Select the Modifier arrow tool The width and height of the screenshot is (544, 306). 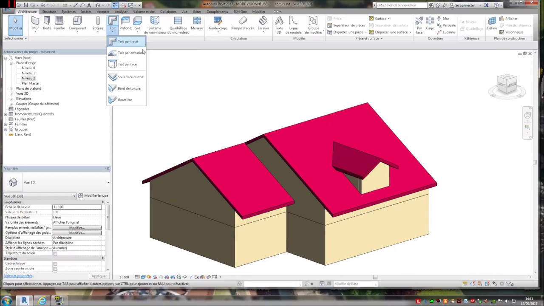16,24
